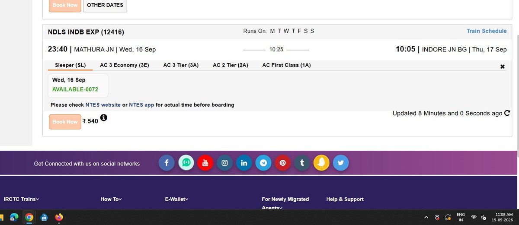The width and height of the screenshot is (519, 225).
Task: Open the Tumblr social icon
Action: coord(302,163)
